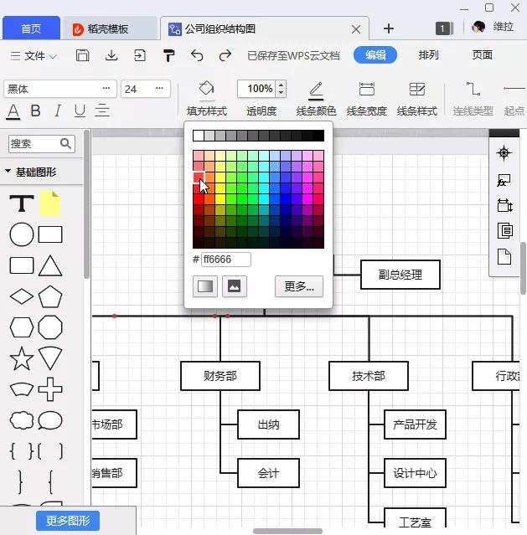Pick the highlighted red ff6666 swatch
Viewport: 527px width, 535px height.
tap(199, 177)
